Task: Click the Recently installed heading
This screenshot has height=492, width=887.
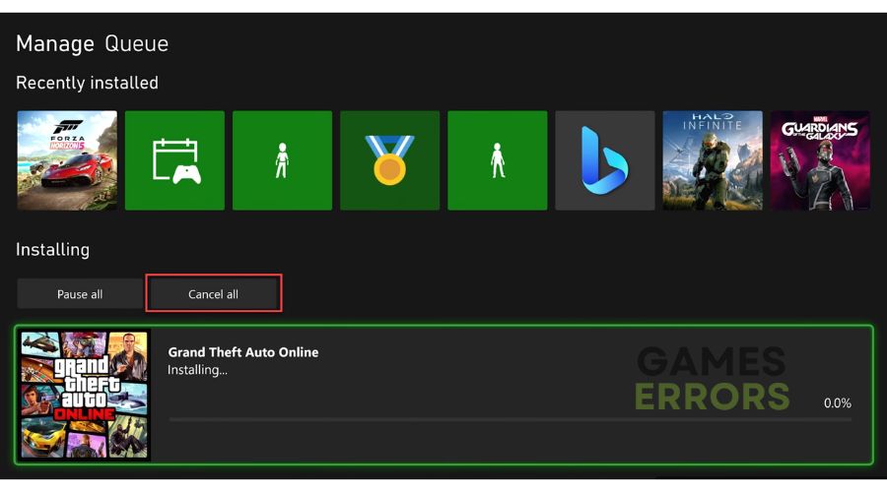Action: point(87,83)
